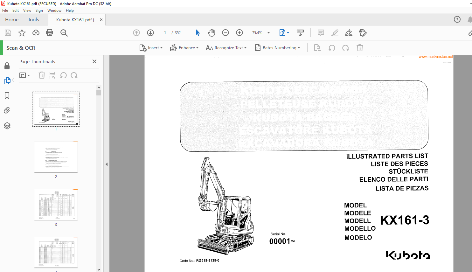Expand the Bates Numbering dropdown

point(278,48)
